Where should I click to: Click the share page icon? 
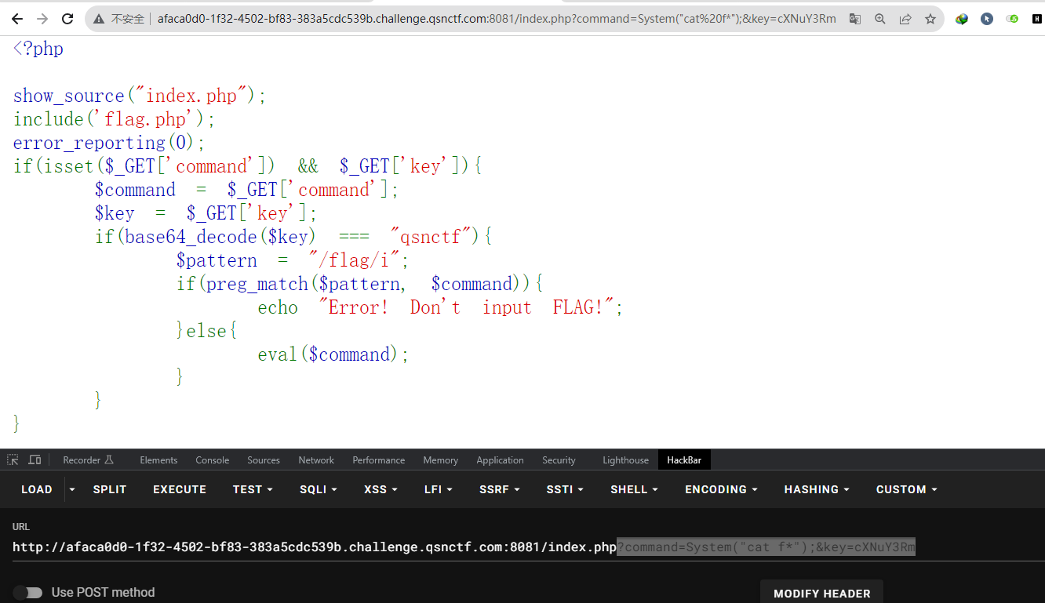(x=905, y=19)
